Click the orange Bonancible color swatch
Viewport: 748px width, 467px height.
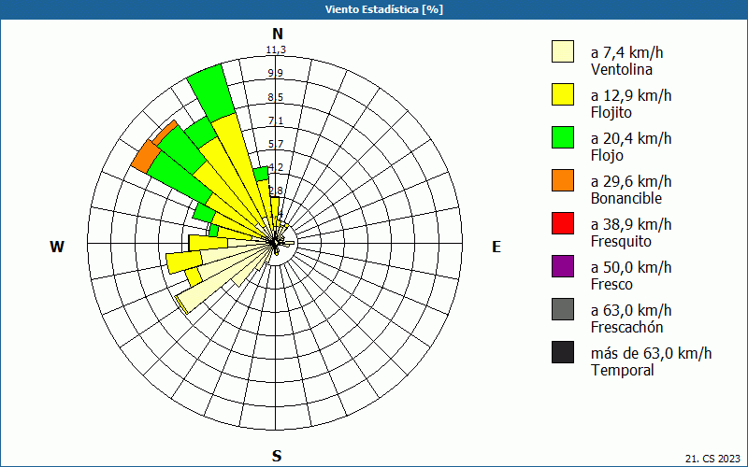[x=563, y=180]
